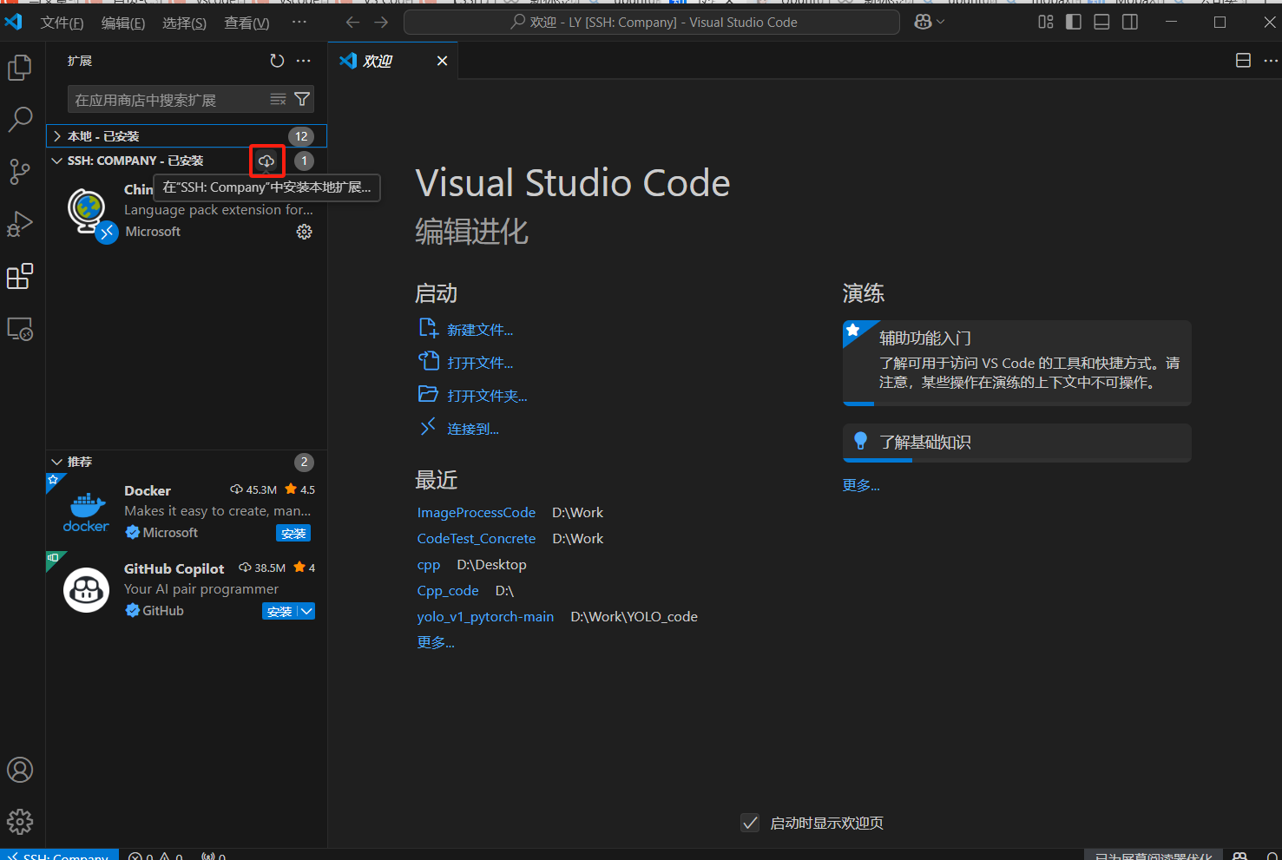The height and width of the screenshot is (860, 1282).
Task: Install local extensions in SSH: Company
Action: click(x=266, y=161)
